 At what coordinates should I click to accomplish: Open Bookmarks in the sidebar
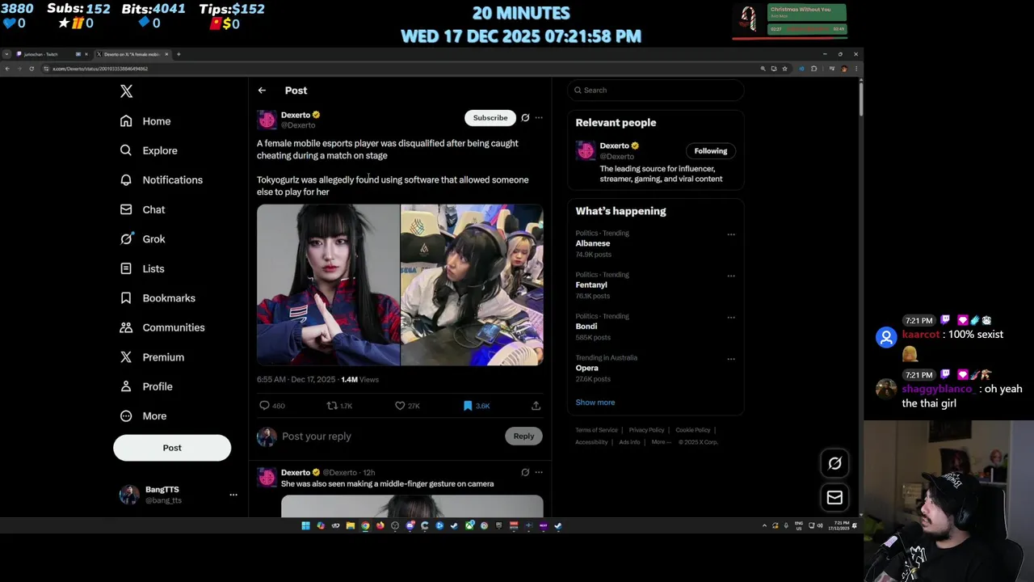pos(158,298)
